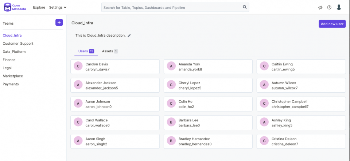Click Carolyn Davis avatar circle
The width and height of the screenshot is (350, 161).
pyautogui.click(x=78, y=66)
